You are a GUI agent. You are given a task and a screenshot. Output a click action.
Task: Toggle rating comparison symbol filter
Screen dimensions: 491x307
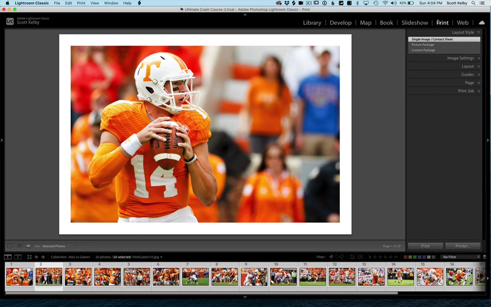[x=370, y=257]
